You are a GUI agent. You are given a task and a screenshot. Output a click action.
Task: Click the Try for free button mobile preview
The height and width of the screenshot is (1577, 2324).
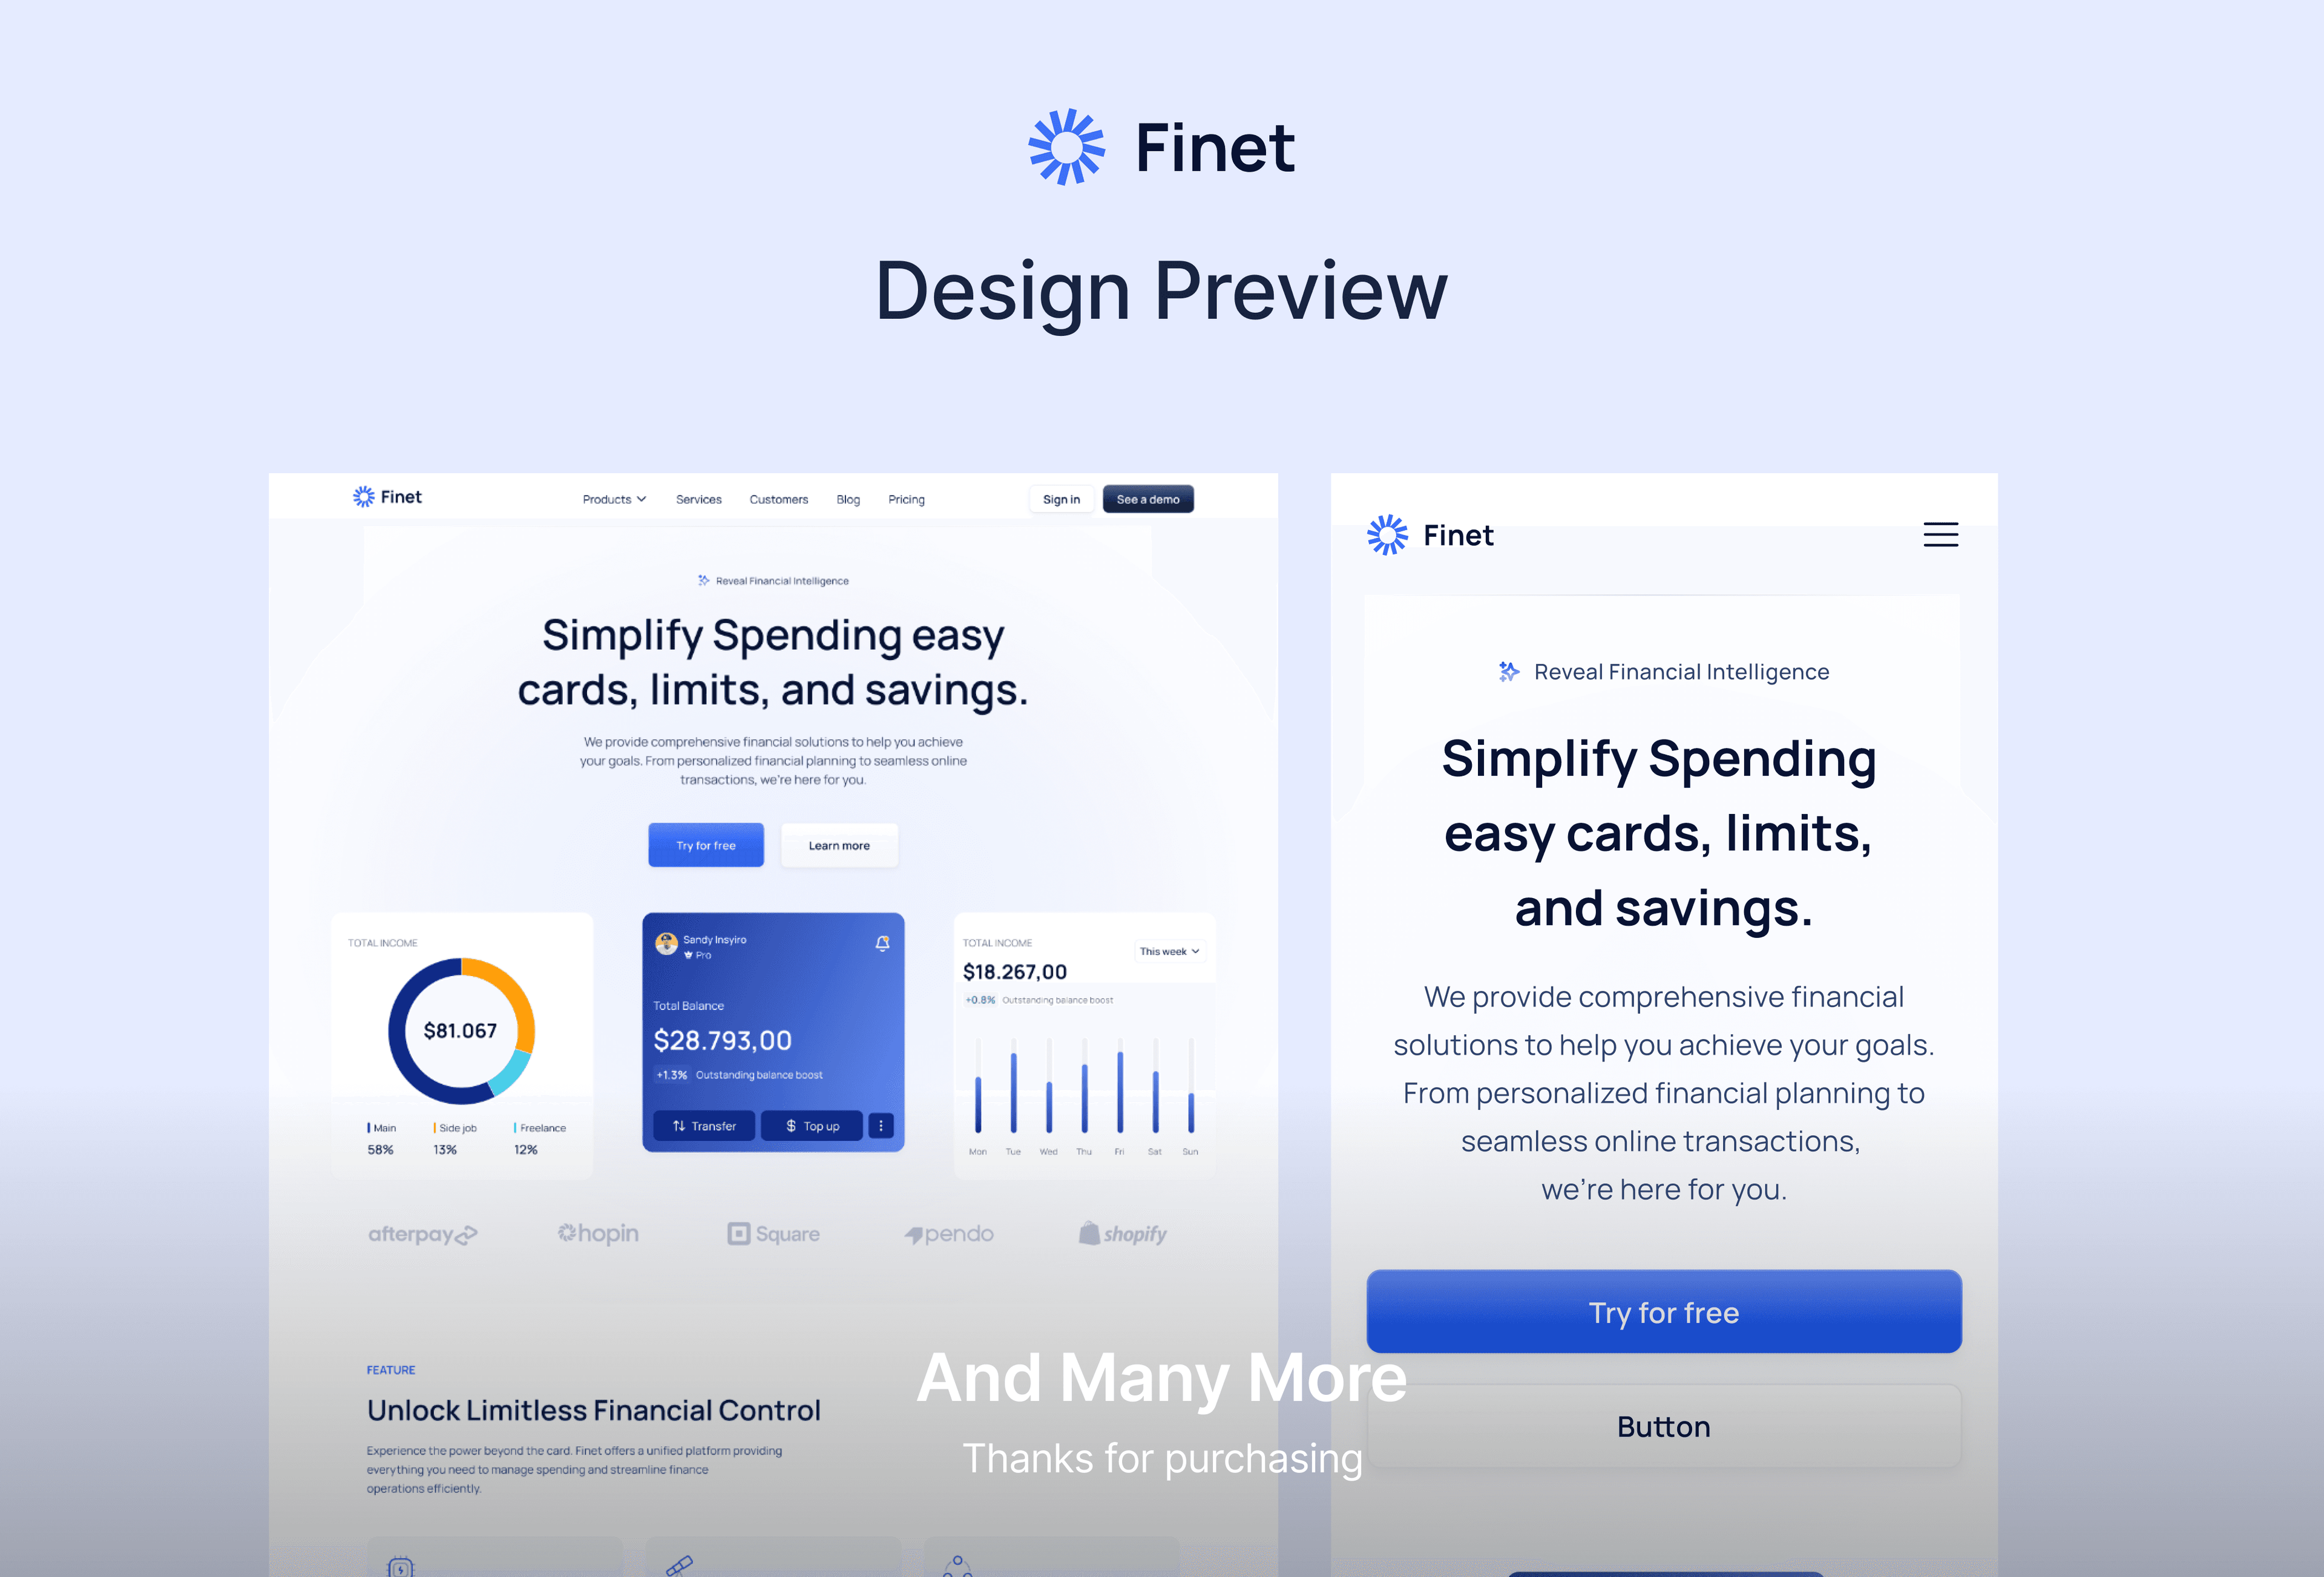point(1661,1311)
